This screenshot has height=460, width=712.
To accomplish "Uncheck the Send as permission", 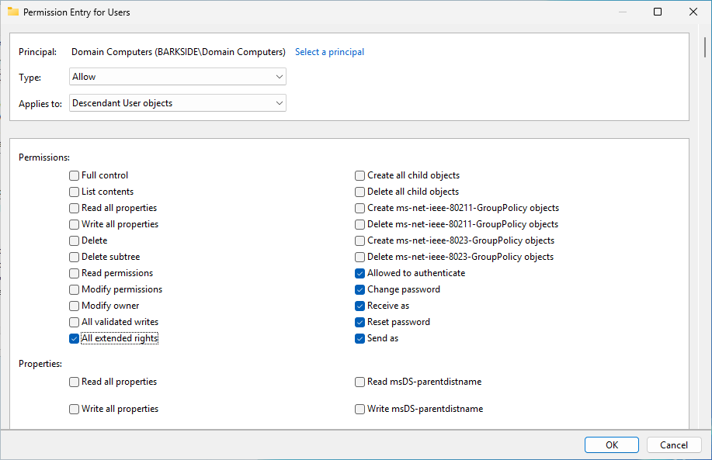I will (360, 338).
